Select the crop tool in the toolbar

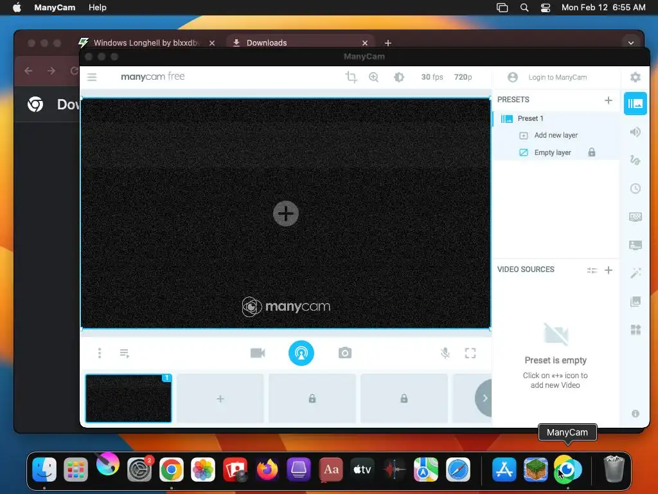[x=351, y=77]
